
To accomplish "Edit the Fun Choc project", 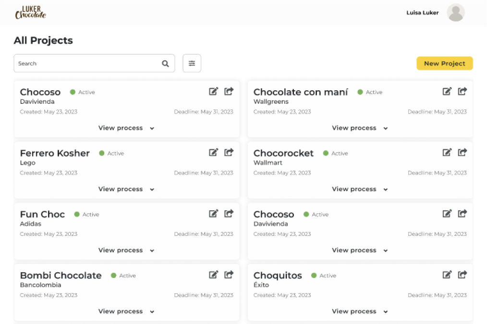I will [x=213, y=214].
